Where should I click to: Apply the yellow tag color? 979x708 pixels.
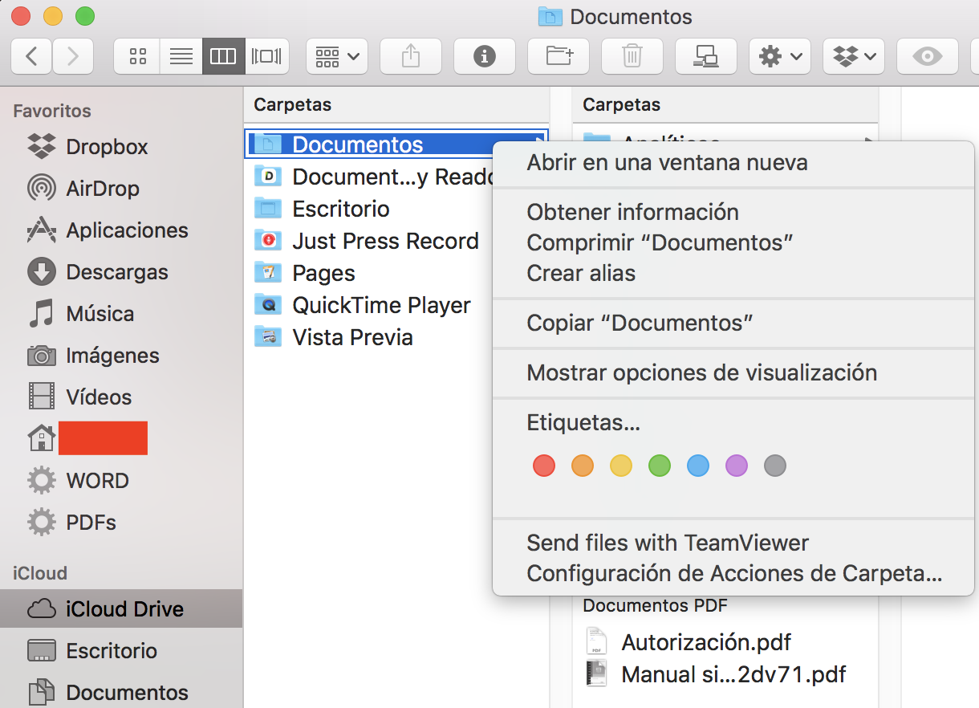pos(621,466)
